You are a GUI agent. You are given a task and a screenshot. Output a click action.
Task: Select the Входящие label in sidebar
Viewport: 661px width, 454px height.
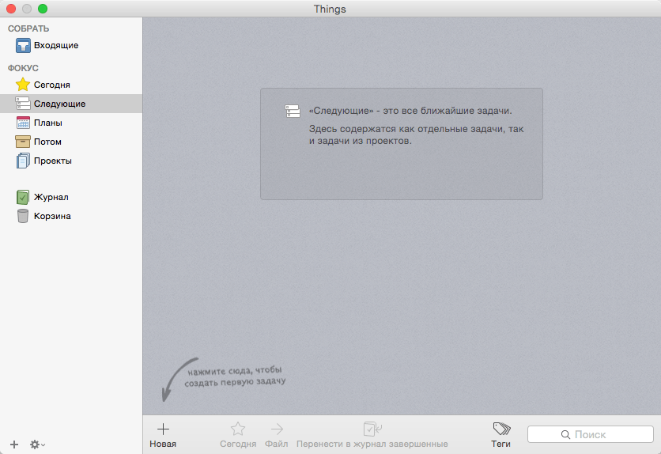point(56,46)
